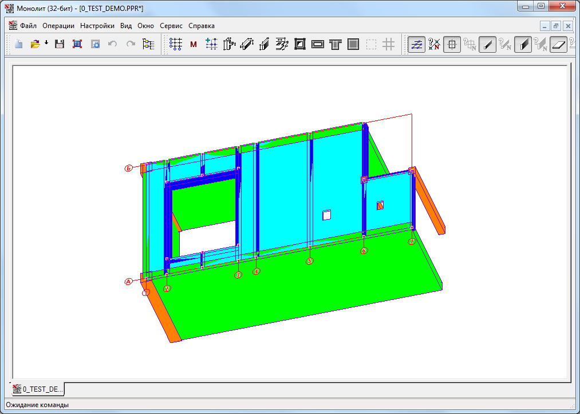
Task: Toggle the blue axis lines display button
Action: tap(416, 44)
